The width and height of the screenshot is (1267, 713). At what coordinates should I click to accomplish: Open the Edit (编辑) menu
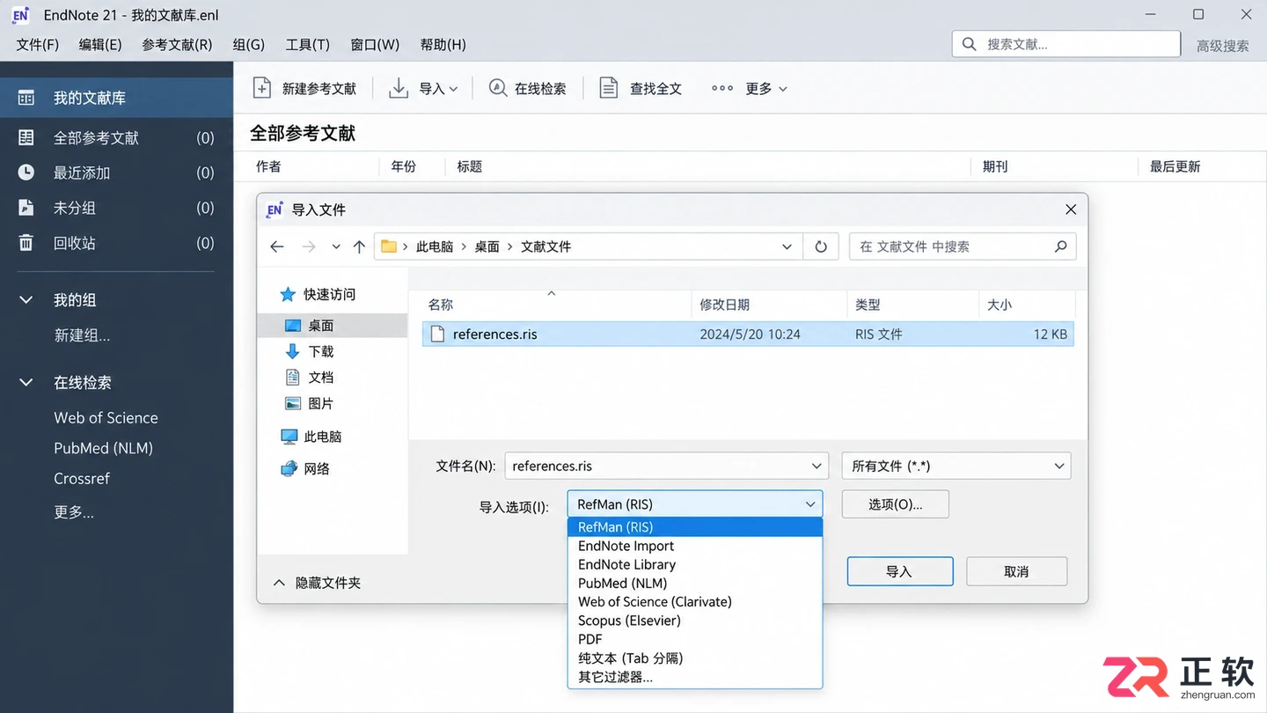[100, 44]
